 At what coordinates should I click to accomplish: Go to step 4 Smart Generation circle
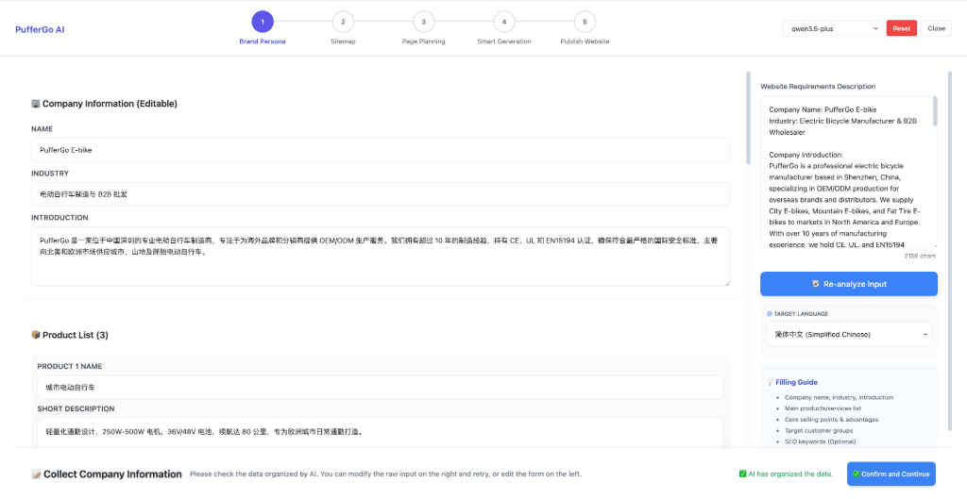[504, 23]
